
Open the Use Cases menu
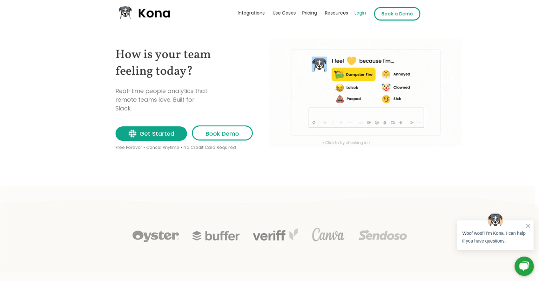tap(284, 13)
